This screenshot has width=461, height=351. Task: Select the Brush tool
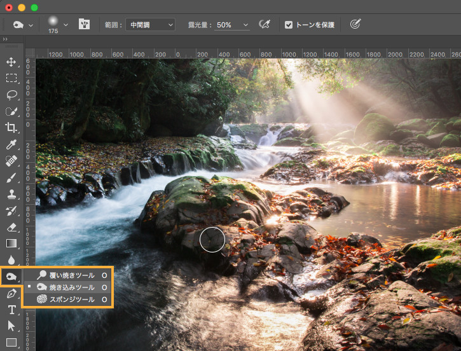[11, 177]
